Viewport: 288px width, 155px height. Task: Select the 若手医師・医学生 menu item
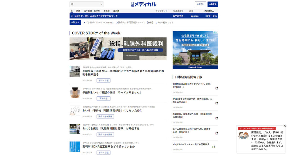coord(92,11)
